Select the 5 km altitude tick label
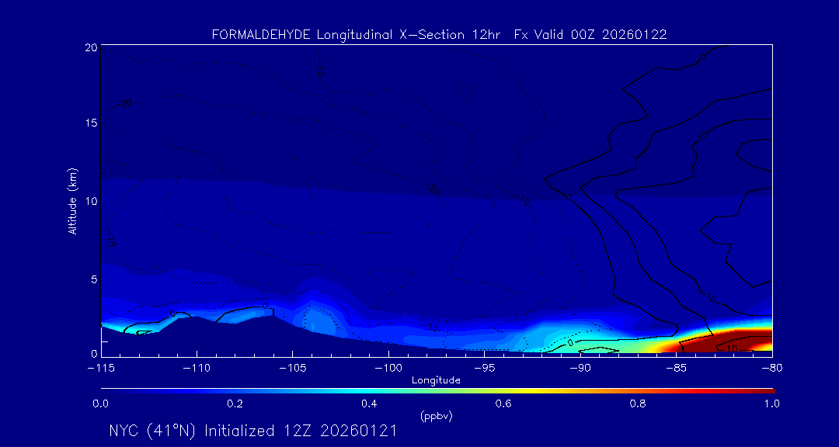The height and width of the screenshot is (447, 839). 92,278
